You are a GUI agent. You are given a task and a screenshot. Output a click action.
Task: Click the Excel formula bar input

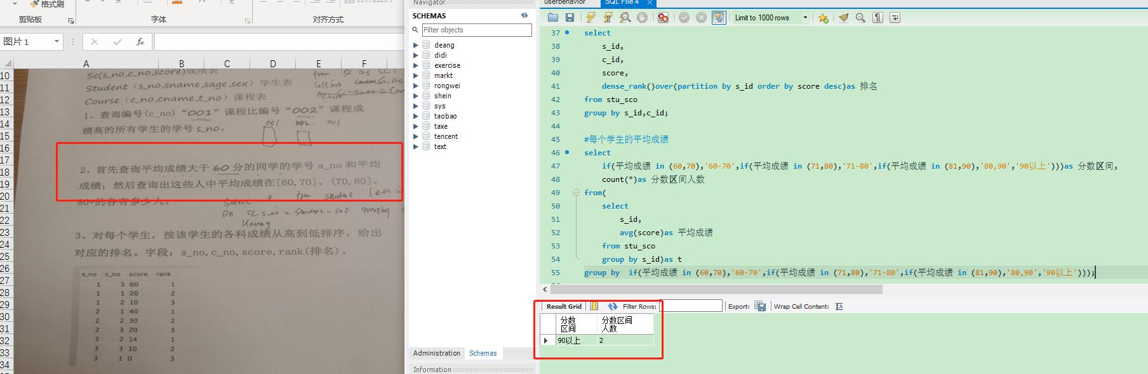tap(279, 42)
